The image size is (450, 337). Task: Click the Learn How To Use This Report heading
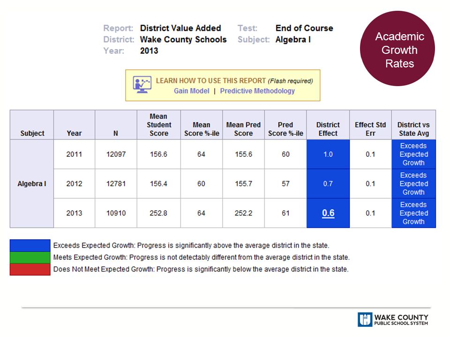211,81
